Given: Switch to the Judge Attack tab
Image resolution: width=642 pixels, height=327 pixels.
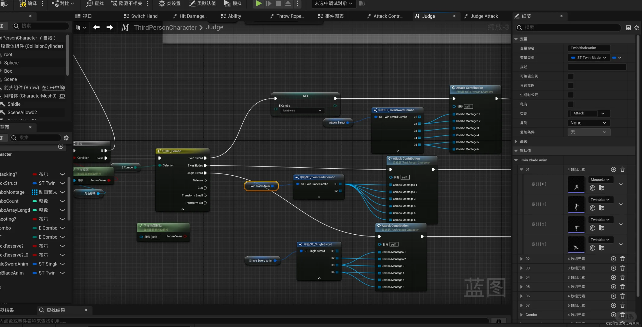Looking at the screenshot, I should tap(484, 16).
